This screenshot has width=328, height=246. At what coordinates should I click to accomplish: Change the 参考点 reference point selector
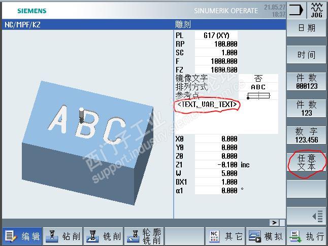click(258, 96)
